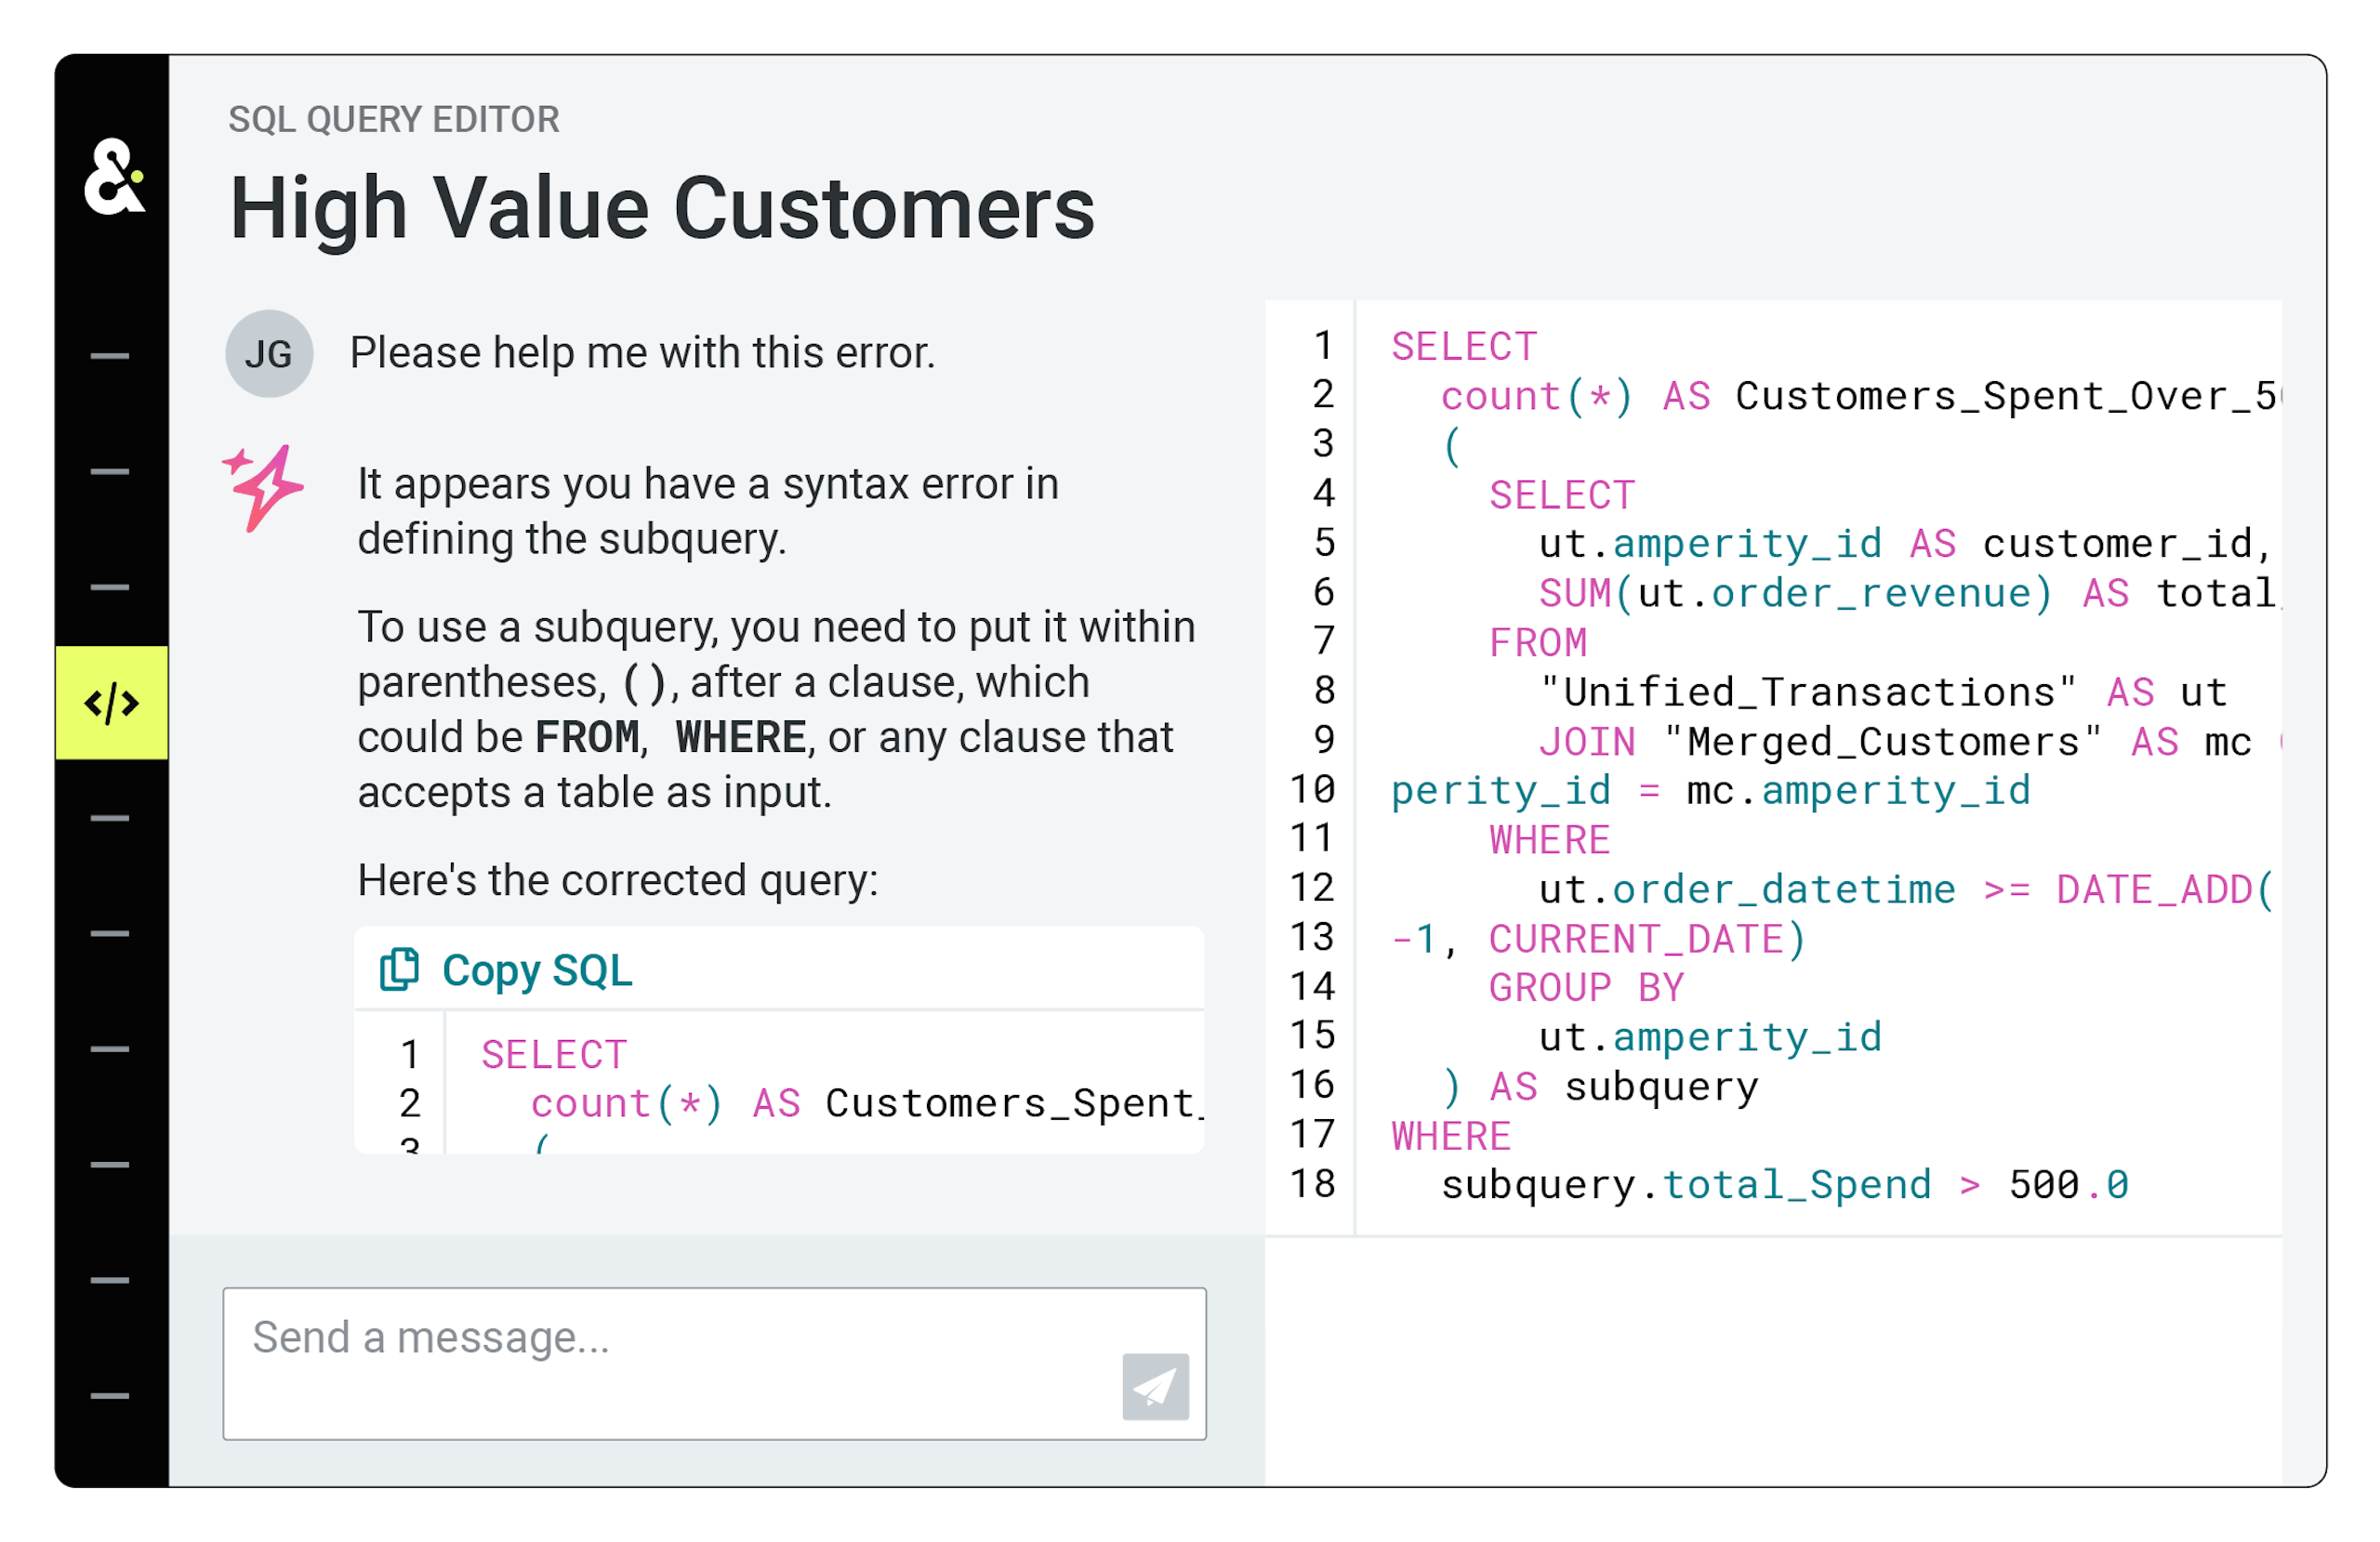Select the third sidebar dash item
Screen dimensions: 2380x1542
110,587
